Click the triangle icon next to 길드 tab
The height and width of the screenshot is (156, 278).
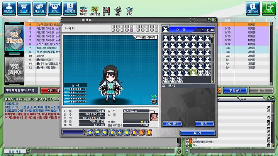pos(269,99)
